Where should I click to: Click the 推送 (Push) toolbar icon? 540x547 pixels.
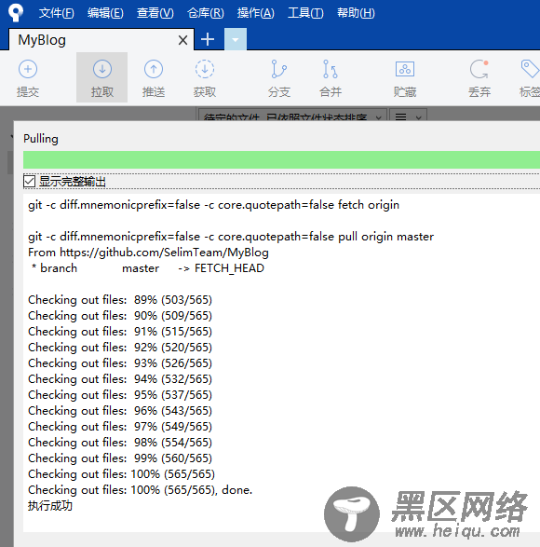[x=154, y=77]
